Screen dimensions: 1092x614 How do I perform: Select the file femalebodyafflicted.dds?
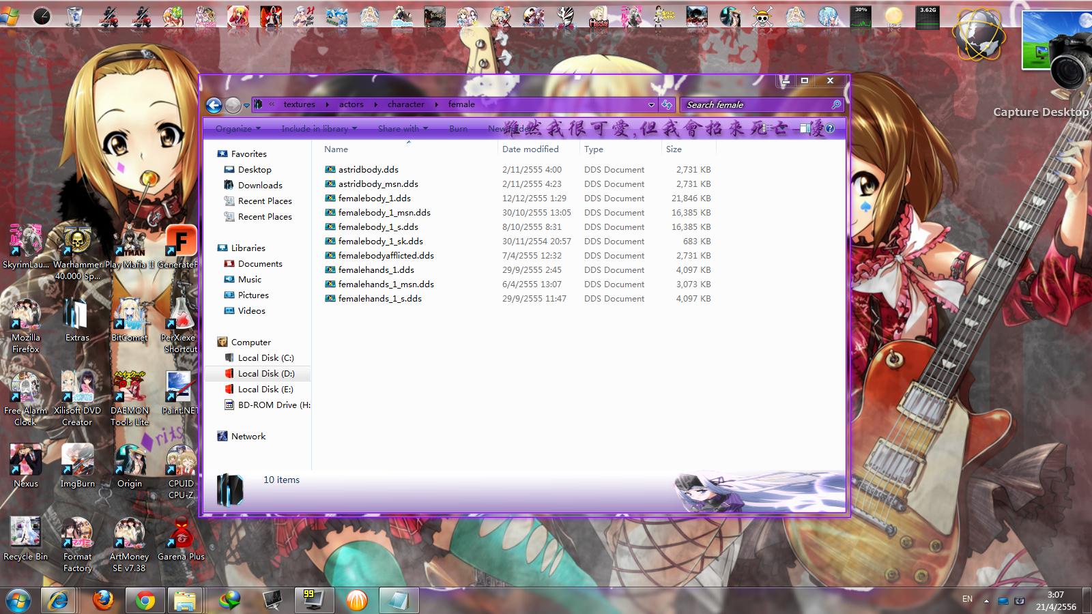point(386,255)
